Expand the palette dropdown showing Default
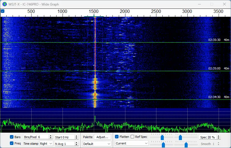 click(x=97, y=144)
